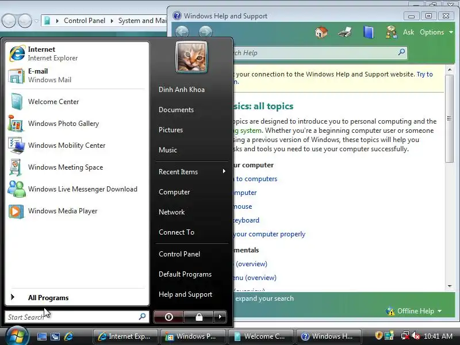Open the 'keyboard' help topic link
The image size is (460, 345).
pyautogui.click(x=247, y=220)
